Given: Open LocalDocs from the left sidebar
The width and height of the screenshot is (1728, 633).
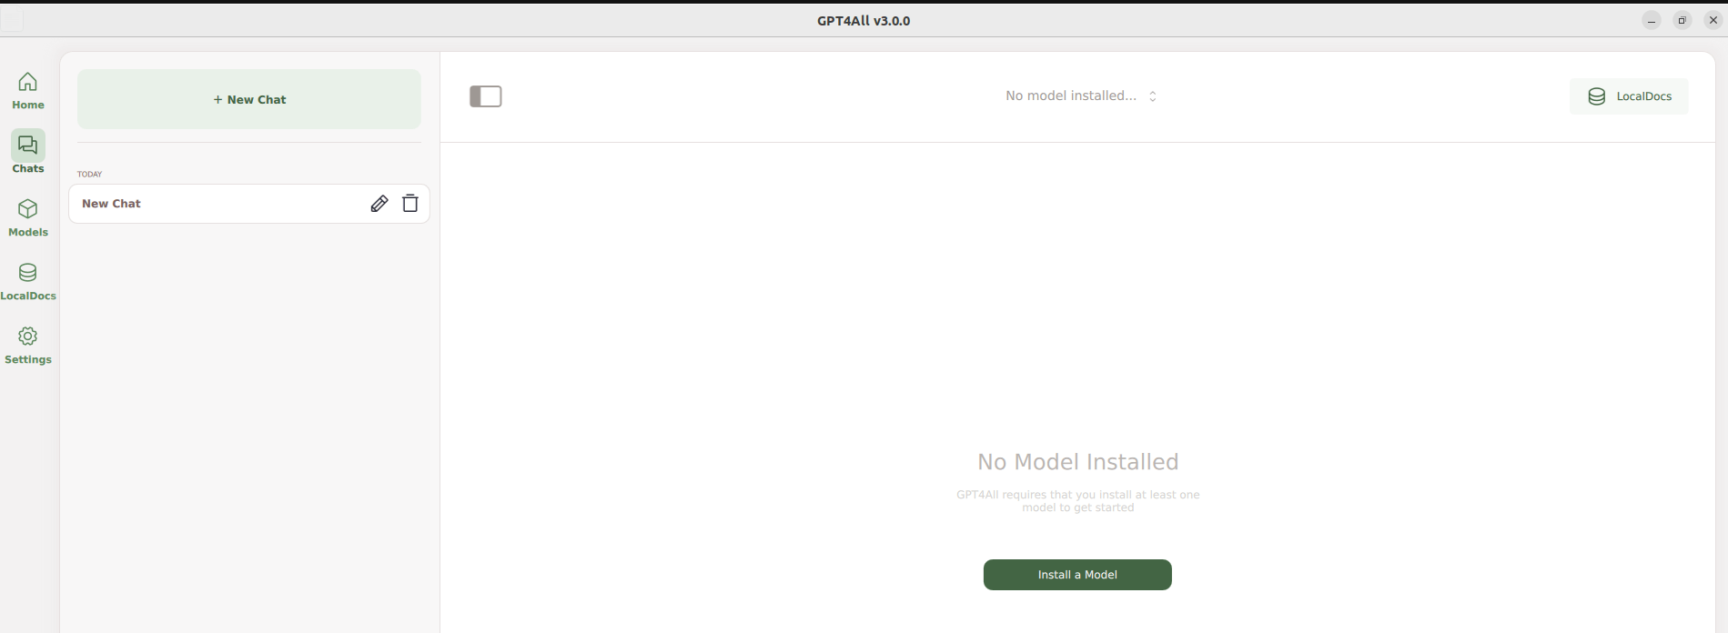Looking at the screenshot, I should (28, 282).
